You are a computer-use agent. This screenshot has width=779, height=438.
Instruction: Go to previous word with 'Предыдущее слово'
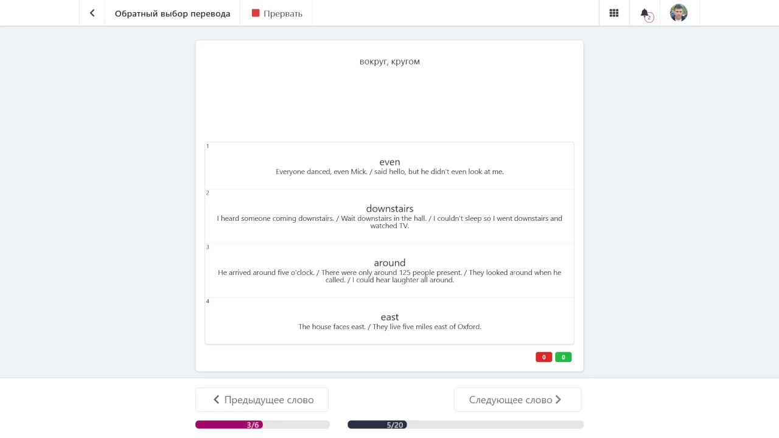262,400
